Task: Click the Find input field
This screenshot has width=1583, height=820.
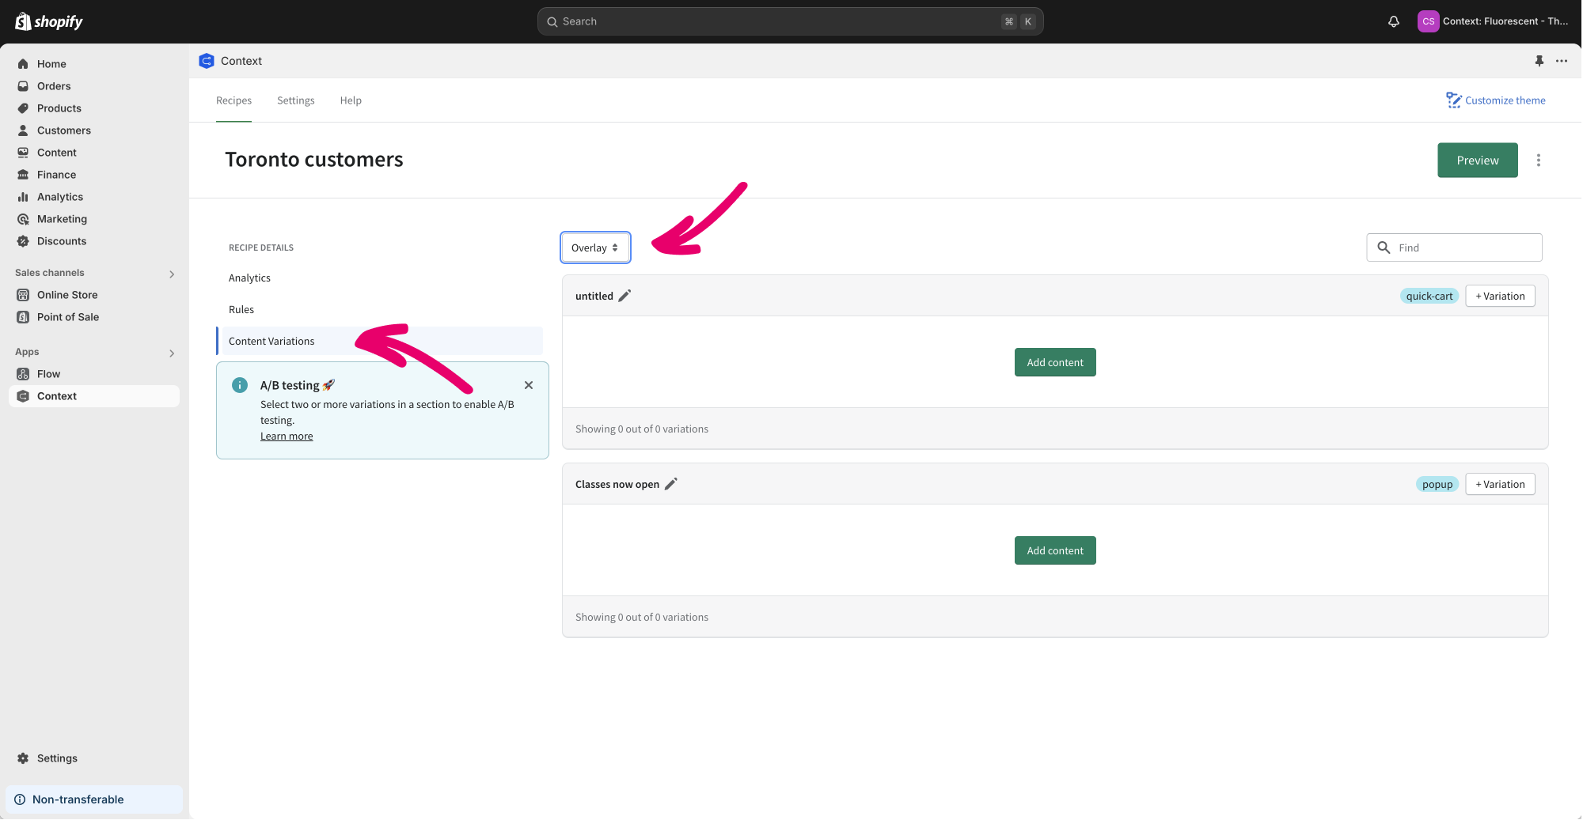Action: tap(1464, 248)
